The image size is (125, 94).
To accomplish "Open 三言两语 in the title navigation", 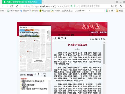I will pos(25,87).
